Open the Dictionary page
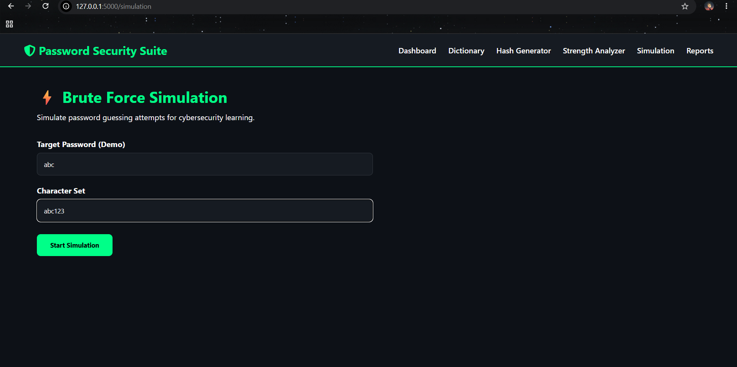The height and width of the screenshot is (367, 737). (466, 51)
